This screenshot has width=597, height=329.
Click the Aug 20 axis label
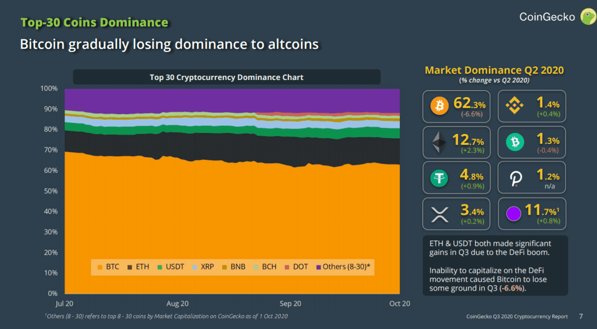[x=177, y=304]
